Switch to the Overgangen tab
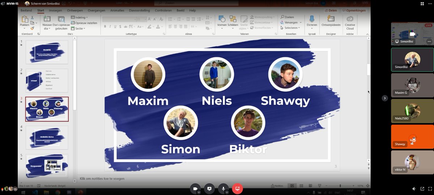434x195 pixels. pyautogui.click(x=96, y=10)
